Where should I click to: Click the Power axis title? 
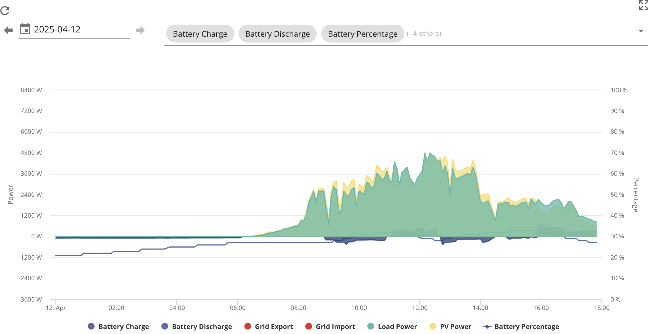11,195
